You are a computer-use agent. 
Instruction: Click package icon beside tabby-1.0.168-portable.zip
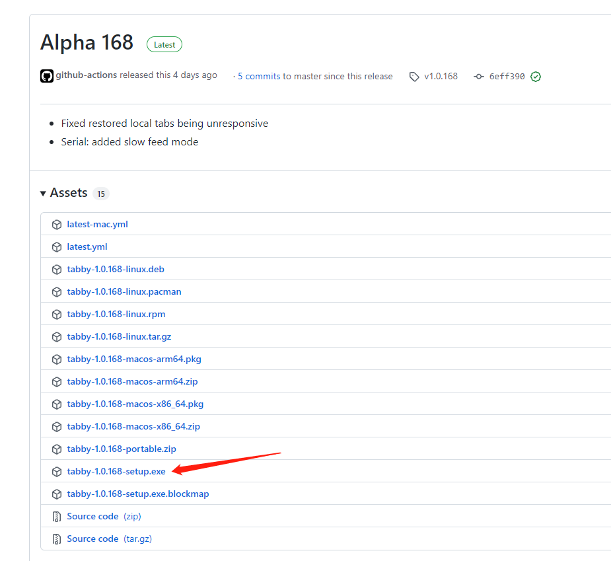click(x=57, y=449)
